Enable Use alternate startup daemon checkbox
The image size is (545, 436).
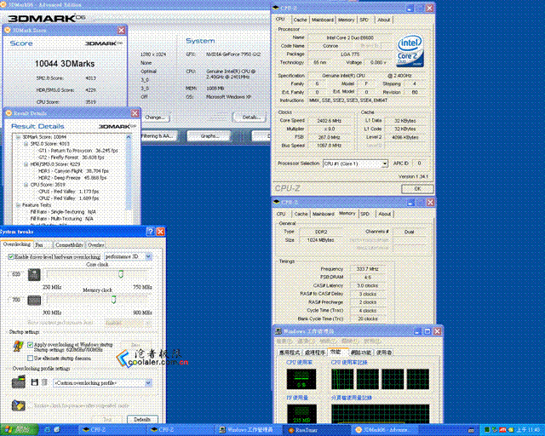tap(31, 358)
